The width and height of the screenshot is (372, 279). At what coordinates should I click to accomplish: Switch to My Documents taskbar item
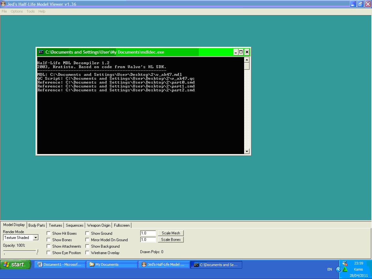point(112,264)
